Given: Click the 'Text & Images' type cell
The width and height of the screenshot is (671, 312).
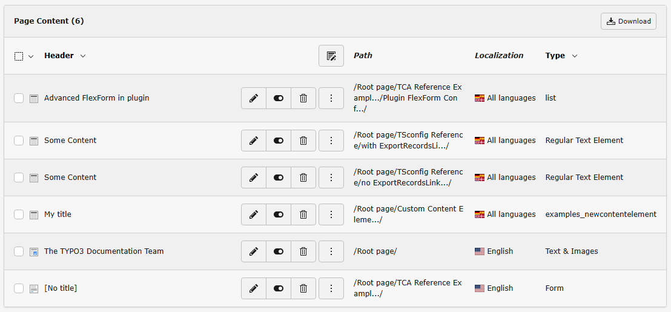Looking at the screenshot, I should point(572,251).
